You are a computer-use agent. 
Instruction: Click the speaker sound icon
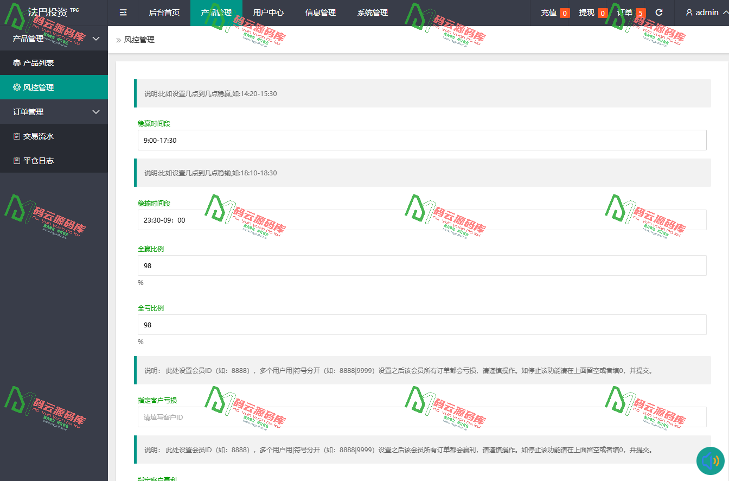pos(710,461)
